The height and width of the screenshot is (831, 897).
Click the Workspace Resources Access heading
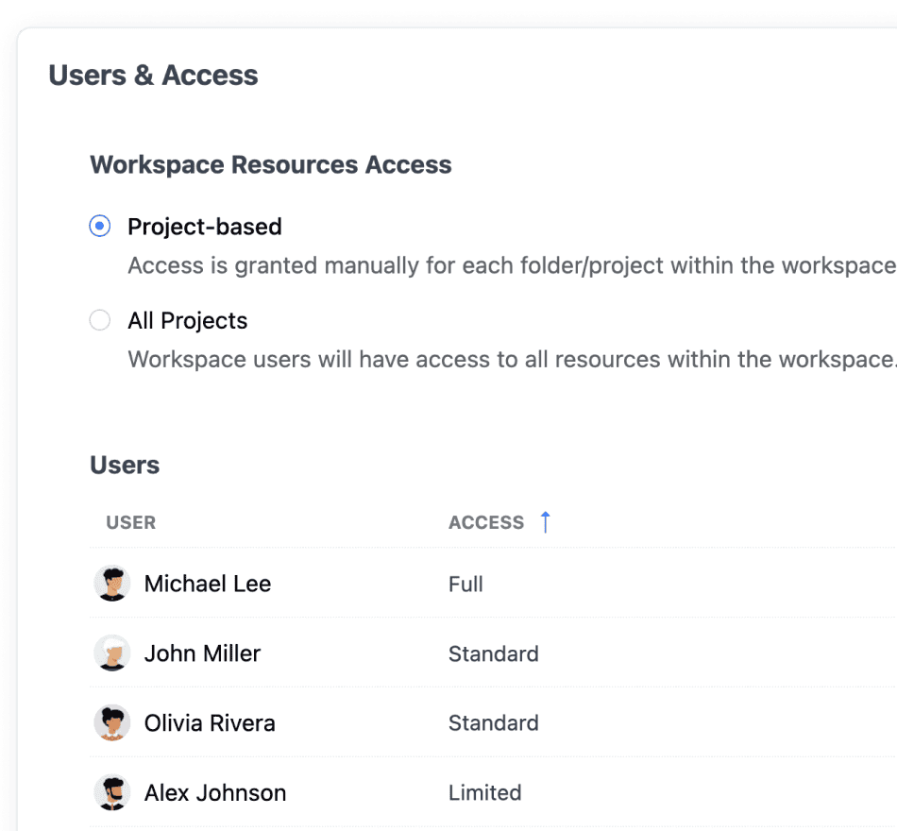pos(270,164)
